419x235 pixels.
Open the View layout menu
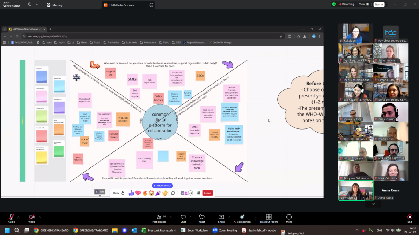(363, 4)
